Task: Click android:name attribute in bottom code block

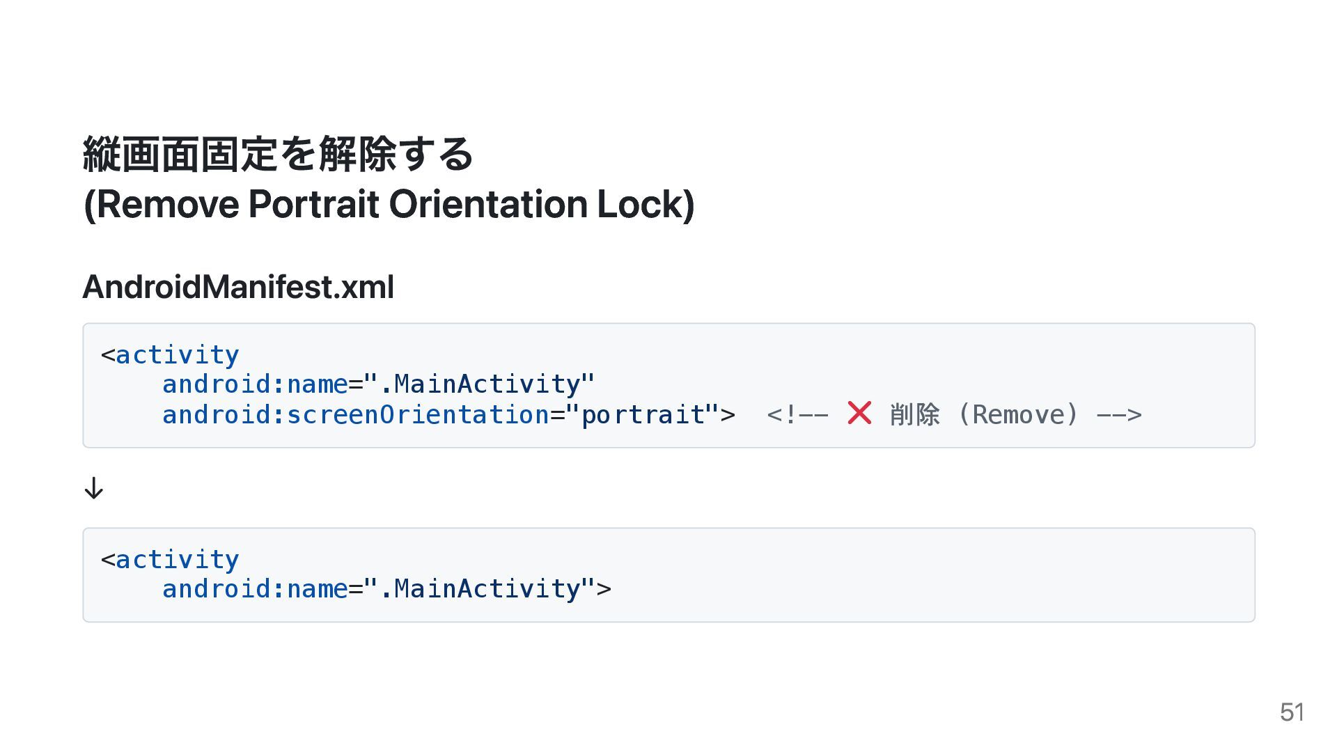Action: (x=255, y=589)
